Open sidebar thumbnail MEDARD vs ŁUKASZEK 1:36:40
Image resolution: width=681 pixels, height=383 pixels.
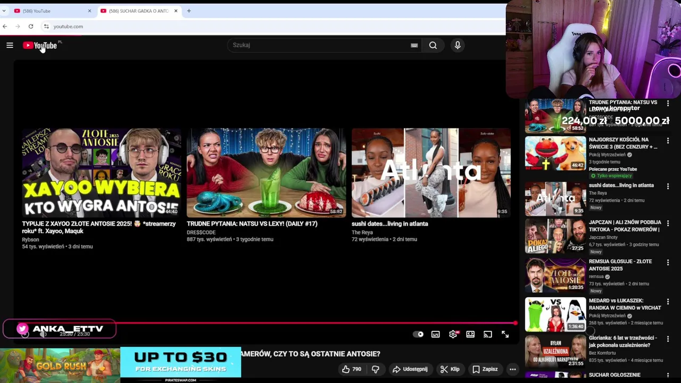point(555,314)
